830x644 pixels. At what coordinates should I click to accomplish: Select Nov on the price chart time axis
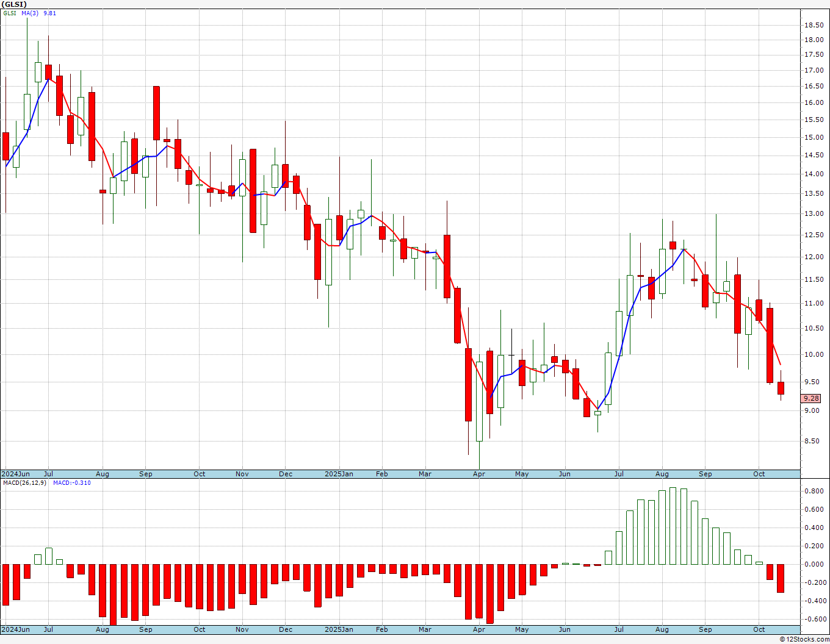(x=242, y=474)
